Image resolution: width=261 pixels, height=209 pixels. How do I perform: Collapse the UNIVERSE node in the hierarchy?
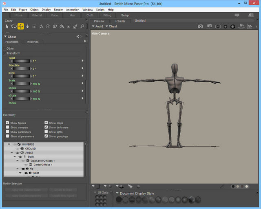(x=8, y=144)
